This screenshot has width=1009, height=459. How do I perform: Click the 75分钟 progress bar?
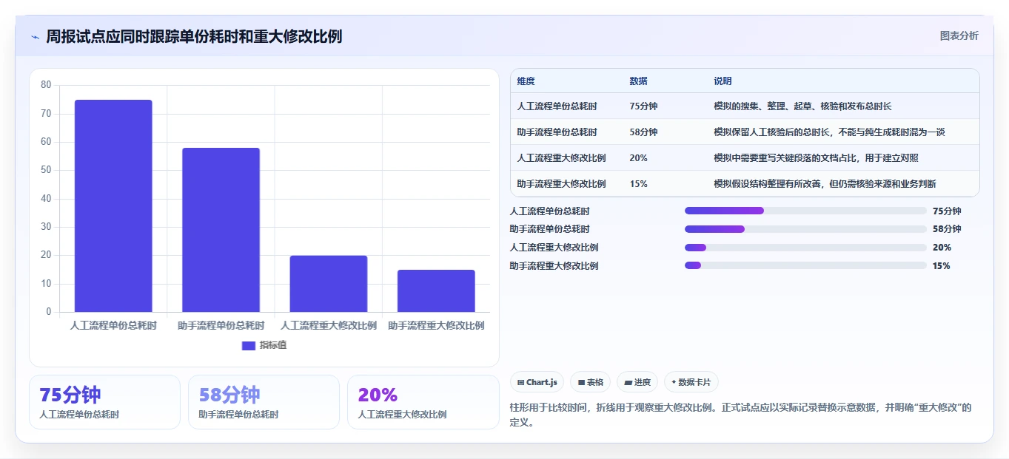805,211
